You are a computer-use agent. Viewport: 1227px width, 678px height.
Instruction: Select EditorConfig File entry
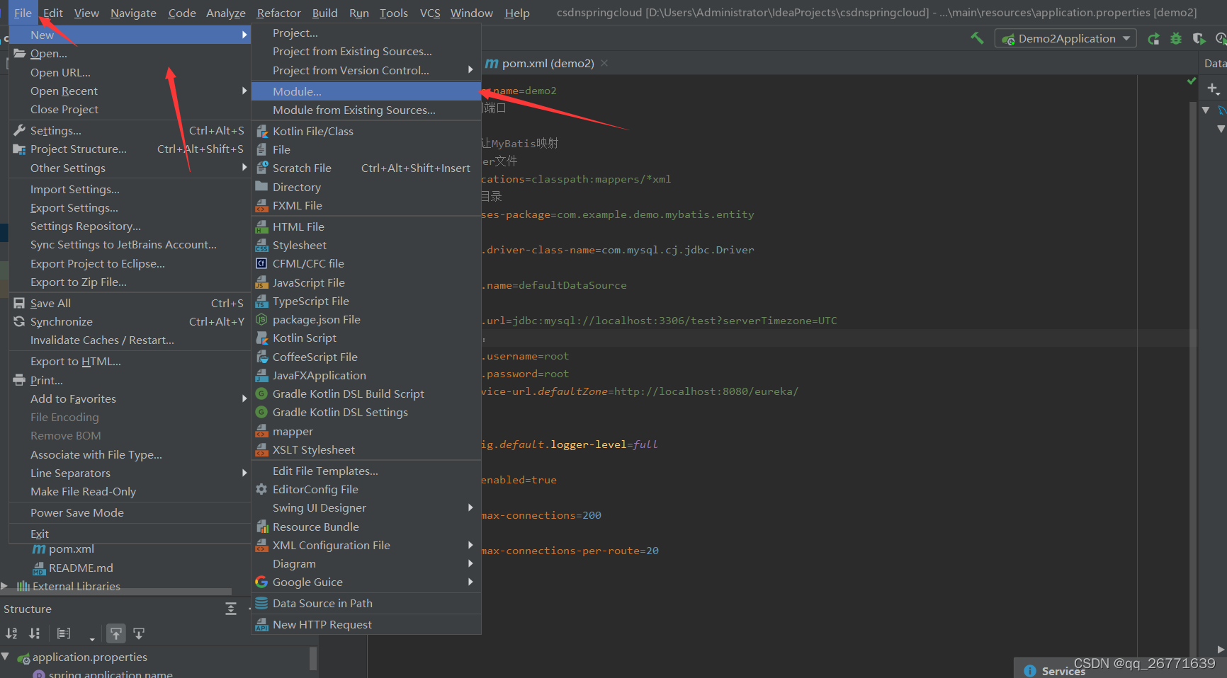[x=366, y=489]
